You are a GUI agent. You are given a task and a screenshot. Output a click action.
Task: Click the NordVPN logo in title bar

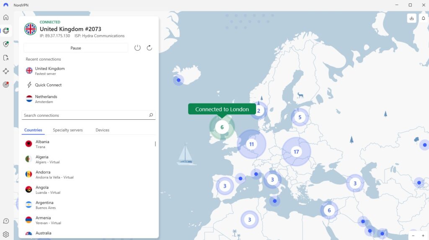[x=6, y=5]
